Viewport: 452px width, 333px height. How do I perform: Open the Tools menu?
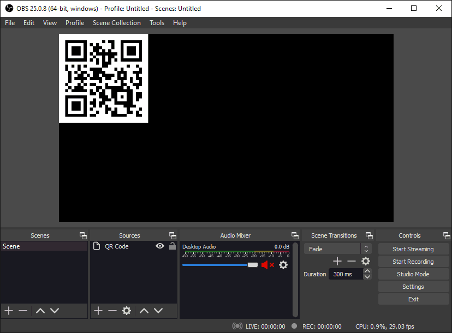[x=157, y=23]
